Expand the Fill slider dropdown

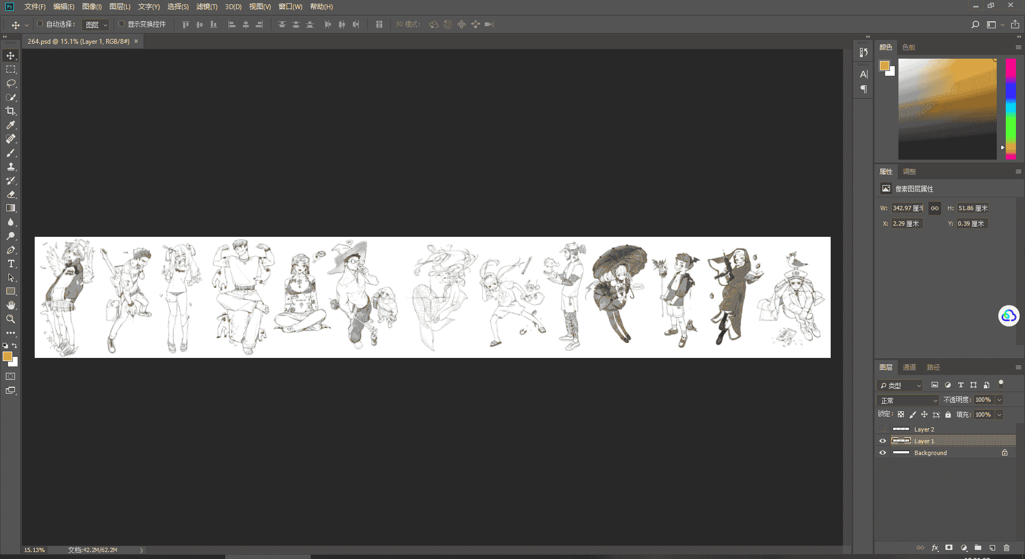pos(999,414)
